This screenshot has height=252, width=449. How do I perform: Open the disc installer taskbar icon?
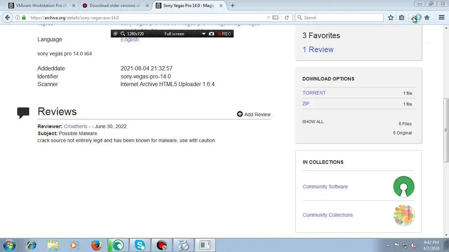pos(183,245)
